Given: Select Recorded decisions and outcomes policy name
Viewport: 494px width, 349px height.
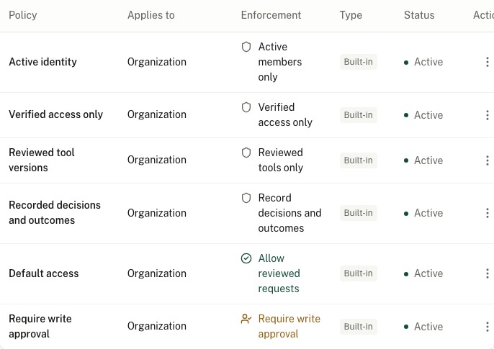Looking at the screenshot, I should (55, 213).
